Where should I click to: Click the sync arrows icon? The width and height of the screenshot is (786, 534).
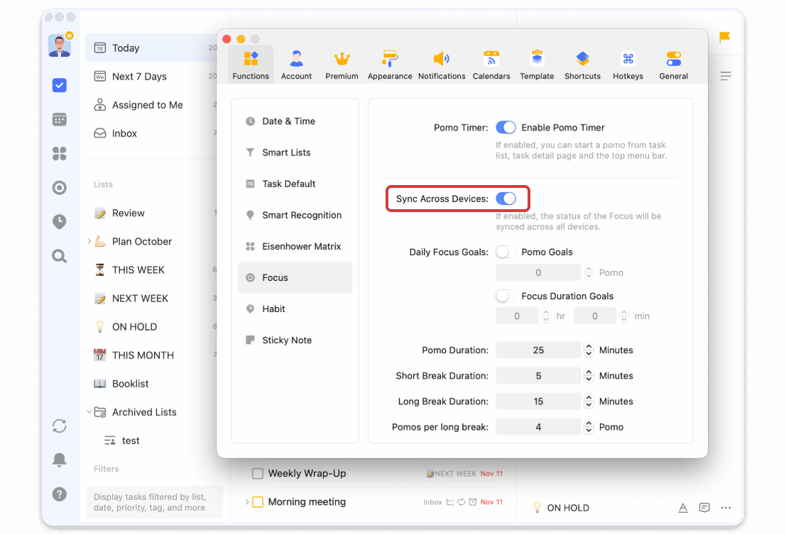click(x=60, y=425)
